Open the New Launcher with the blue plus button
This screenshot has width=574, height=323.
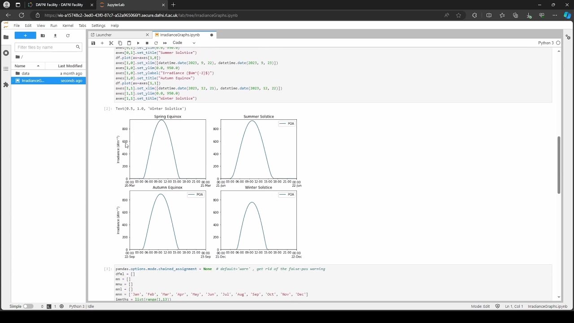25,35
